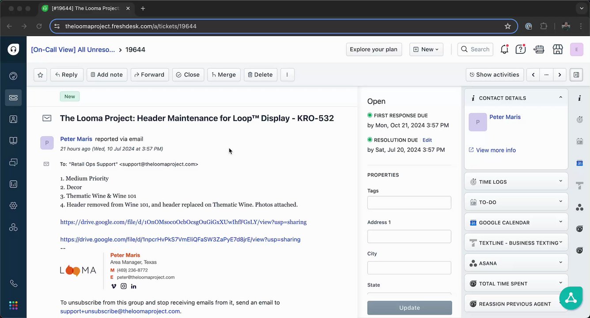The height and width of the screenshot is (318, 590).
Task: Close the ticket using the Close button
Action: click(x=188, y=75)
